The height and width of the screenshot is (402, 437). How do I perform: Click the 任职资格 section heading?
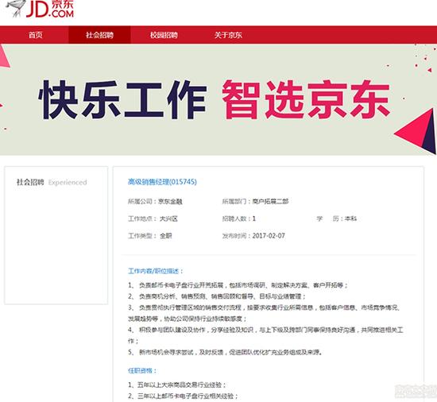tap(142, 371)
